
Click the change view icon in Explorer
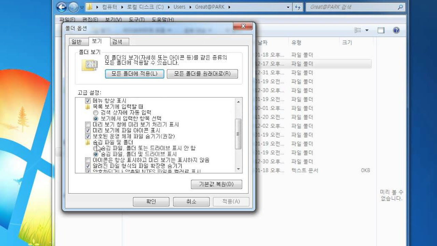point(357,30)
